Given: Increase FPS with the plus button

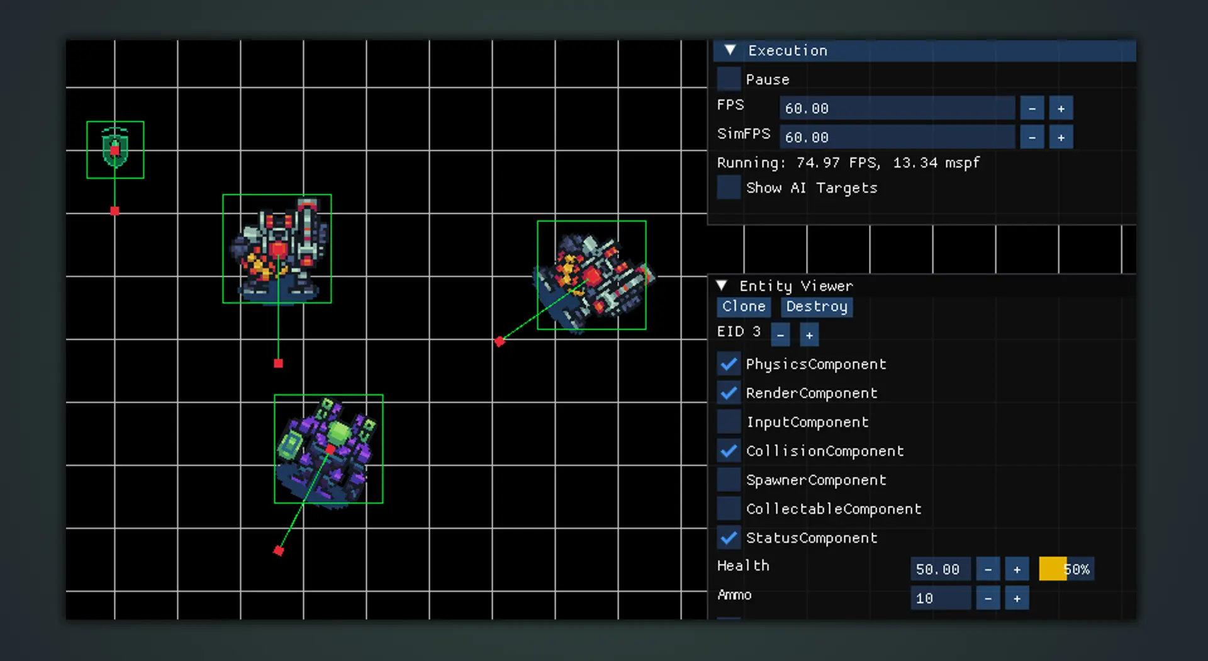Looking at the screenshot, I should coord(1061,108).
